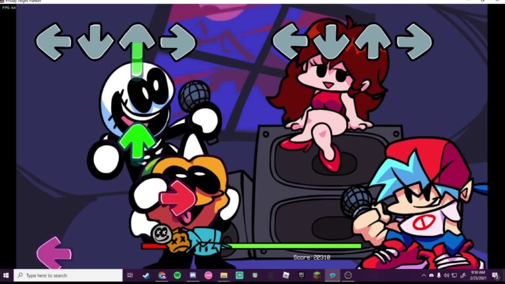Open the teal chat app taskbar icon

click(x=239, y=275)
